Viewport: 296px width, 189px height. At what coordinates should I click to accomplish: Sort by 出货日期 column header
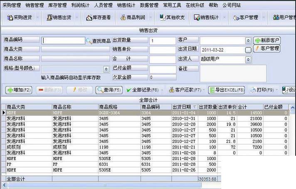click(x=185, y=107)
